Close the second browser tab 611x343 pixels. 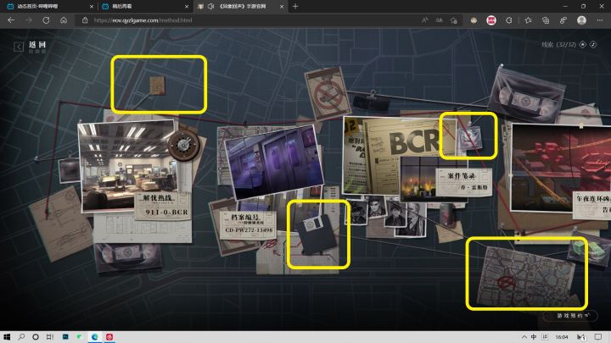point(187,7)
